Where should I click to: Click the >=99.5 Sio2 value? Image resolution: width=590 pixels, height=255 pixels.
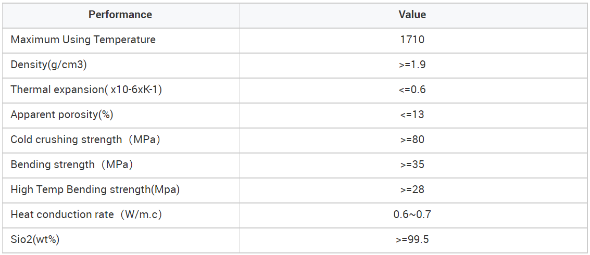412,239
